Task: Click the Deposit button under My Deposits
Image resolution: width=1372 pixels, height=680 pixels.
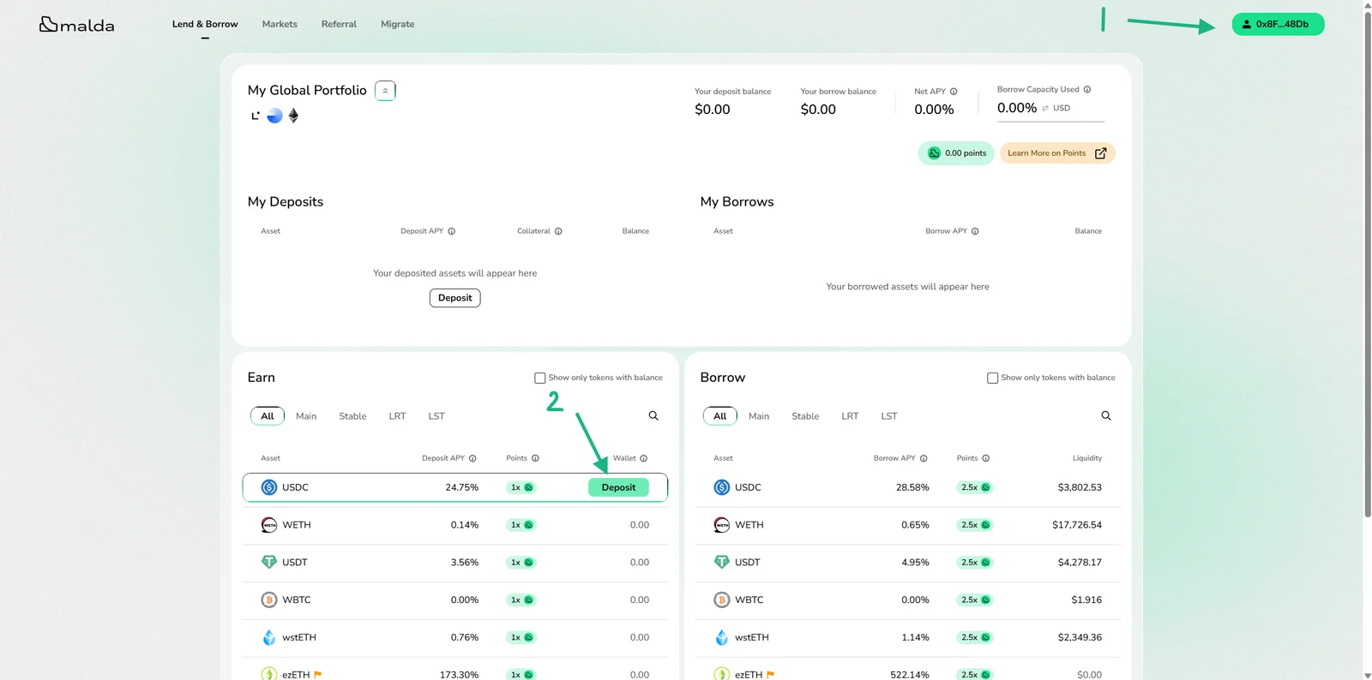Action: point(455,298)
